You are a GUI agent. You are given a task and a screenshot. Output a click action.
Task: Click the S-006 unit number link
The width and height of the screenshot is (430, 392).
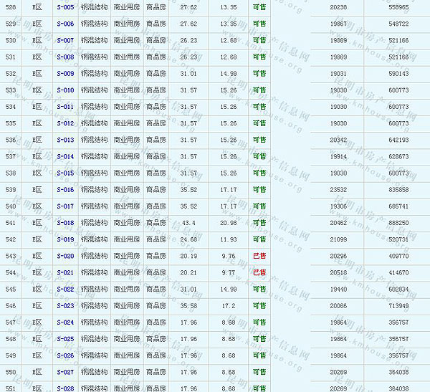point(64,24)
